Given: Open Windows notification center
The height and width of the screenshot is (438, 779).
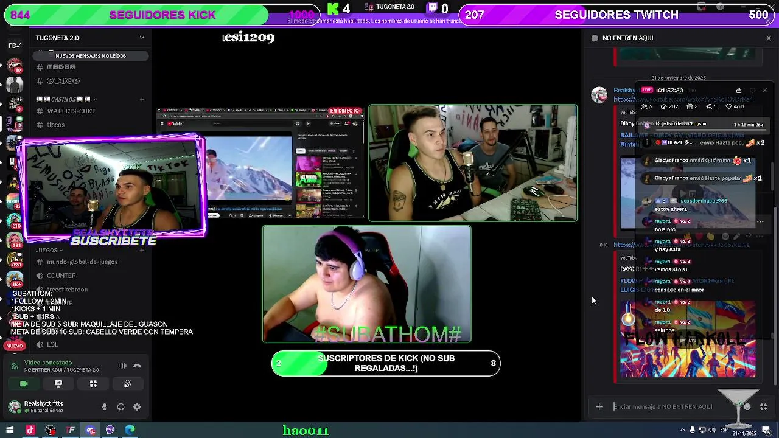Looking at the screenshot, I should click(x=766, y=430).
